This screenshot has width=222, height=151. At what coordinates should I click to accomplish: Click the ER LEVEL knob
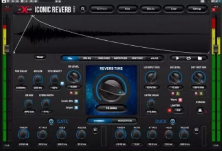coord(73,77)
